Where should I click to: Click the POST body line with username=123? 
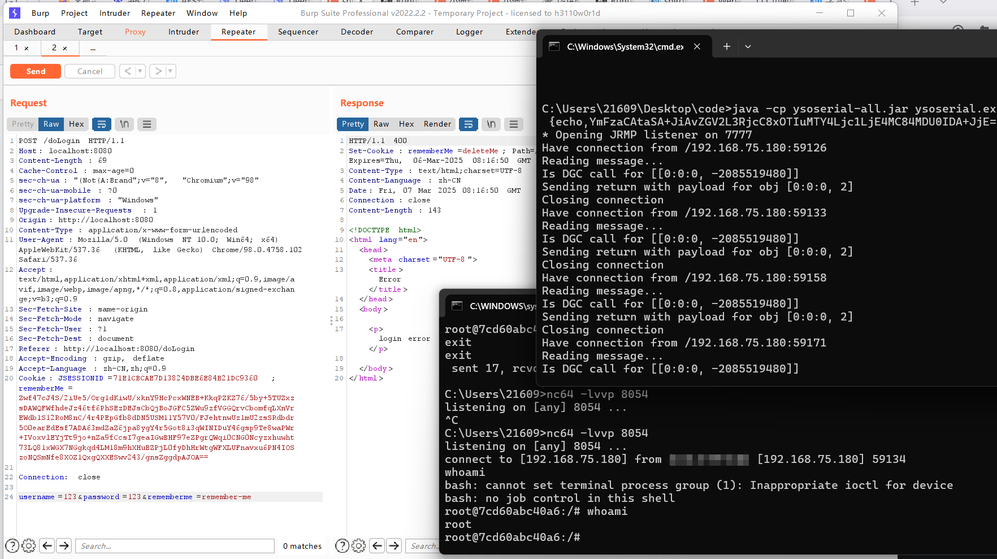coord(170,497)
